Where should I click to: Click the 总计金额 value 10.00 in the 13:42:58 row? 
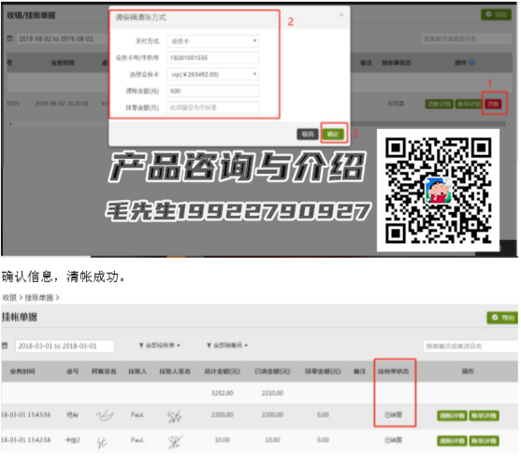tap(223, 440)
